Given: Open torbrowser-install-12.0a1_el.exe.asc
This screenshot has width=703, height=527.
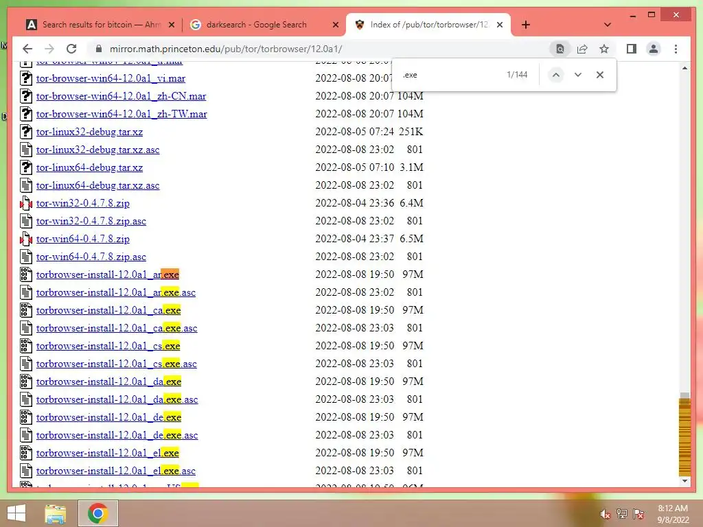Looking at the screenshot, I should coord(115,471).
